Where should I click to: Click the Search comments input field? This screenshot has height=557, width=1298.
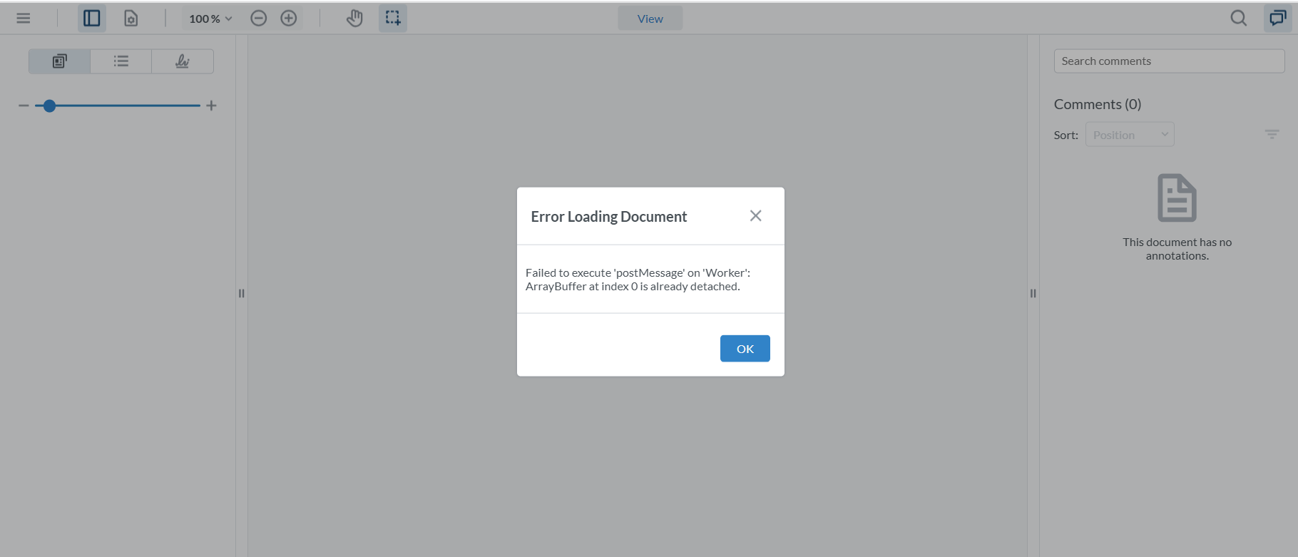pos(1169,61)
